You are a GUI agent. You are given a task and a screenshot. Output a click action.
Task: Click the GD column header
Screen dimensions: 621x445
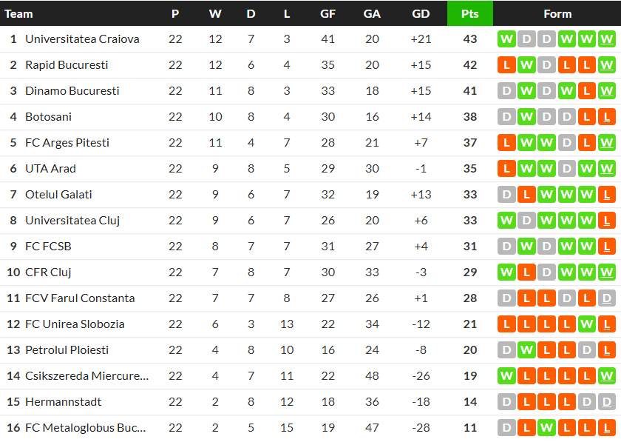pyautogui.click(x=421, y=13)
